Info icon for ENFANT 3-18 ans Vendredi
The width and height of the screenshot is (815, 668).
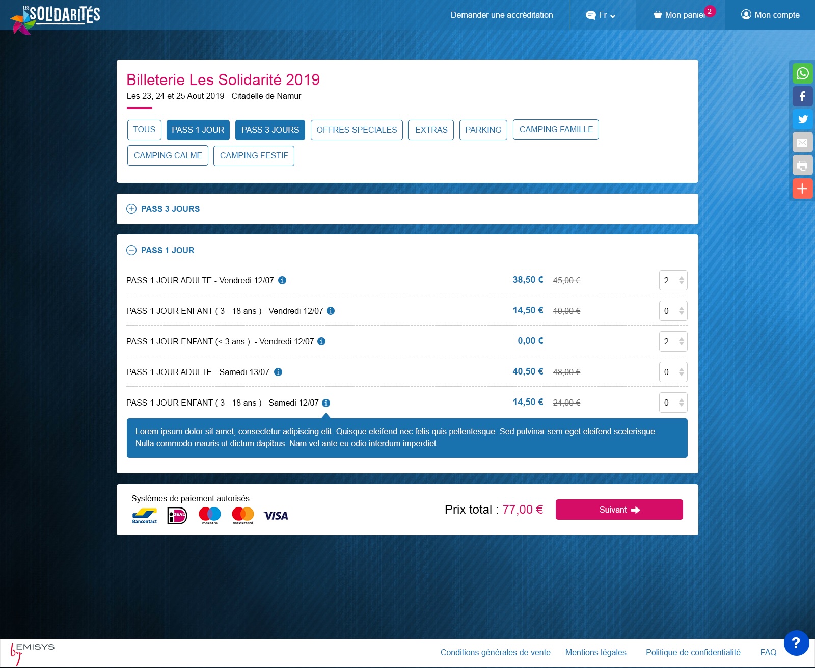331,311
